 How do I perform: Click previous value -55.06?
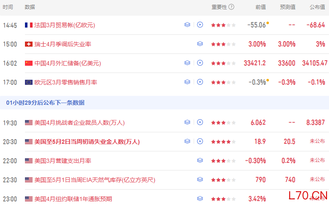pos(257,25)
